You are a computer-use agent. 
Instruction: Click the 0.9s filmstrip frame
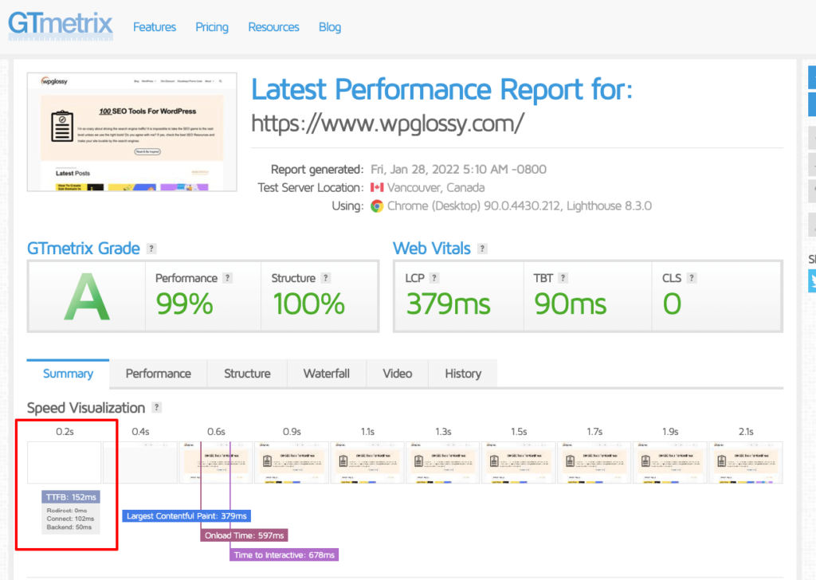pos(292,462)
